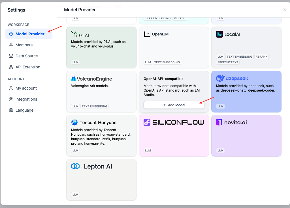Click the Integrations at-sign icon
290x208 pixels.
(x=11, y=99)
